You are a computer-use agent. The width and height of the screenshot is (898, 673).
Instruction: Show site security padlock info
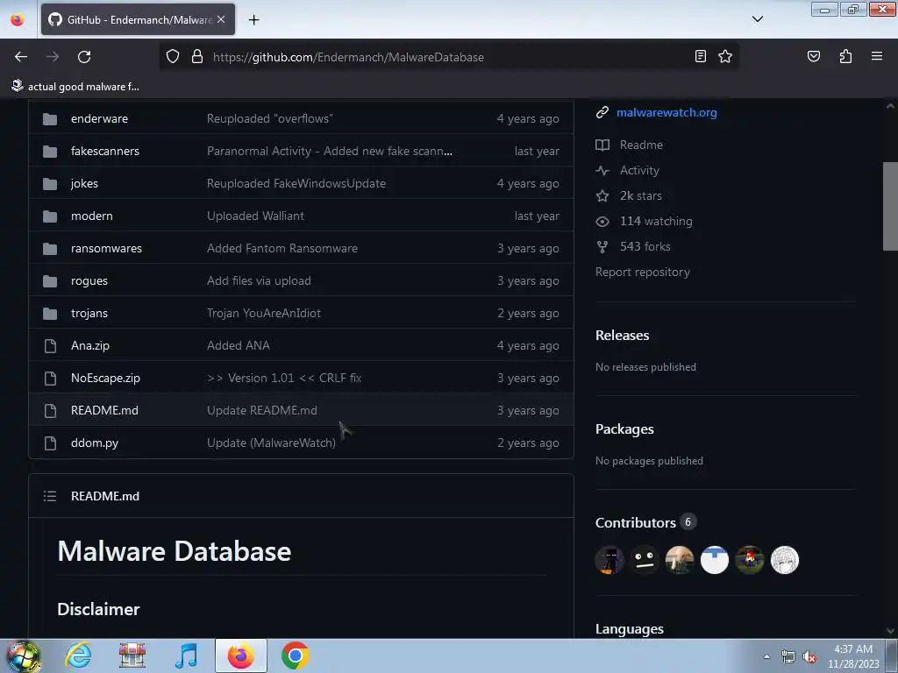point(197,57)
